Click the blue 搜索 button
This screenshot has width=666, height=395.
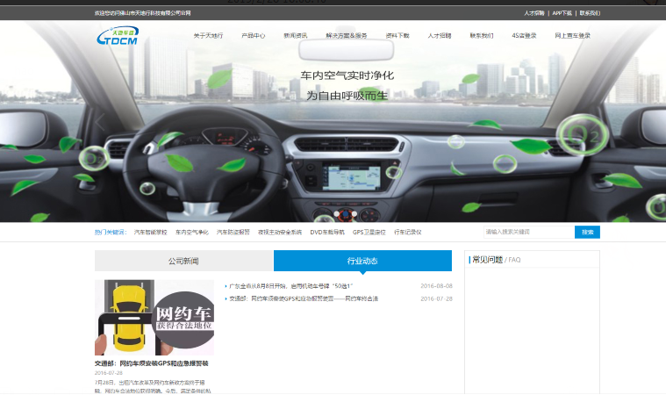[x=587, y=233]
